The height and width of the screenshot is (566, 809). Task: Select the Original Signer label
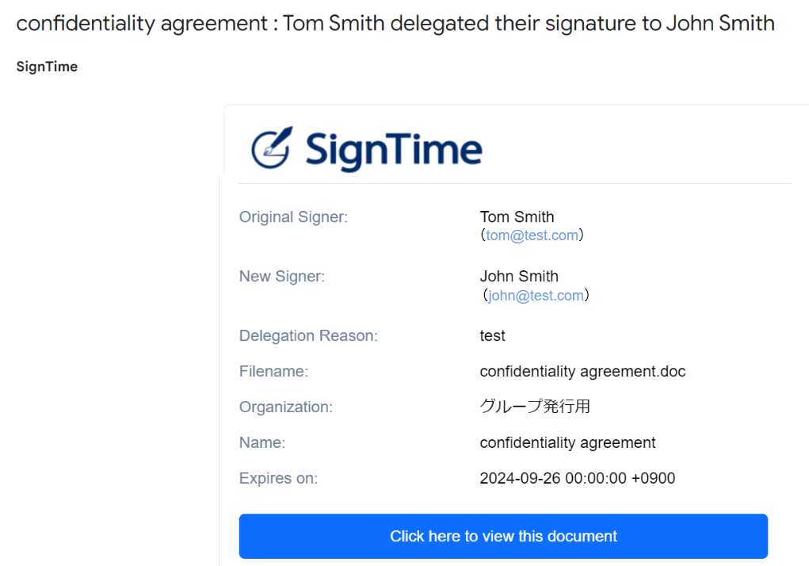coord(294,216)
